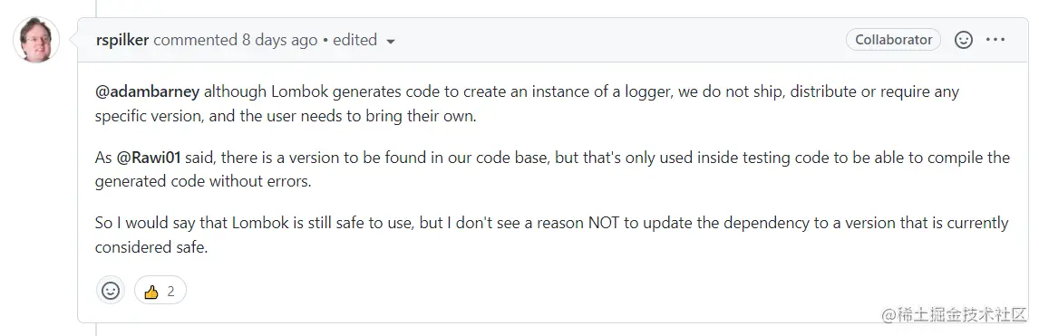Image resolution: width=1039 pixels, height=336 pixels.
Task: Click the "edited" label to view edits
Action: pos(354,40)
